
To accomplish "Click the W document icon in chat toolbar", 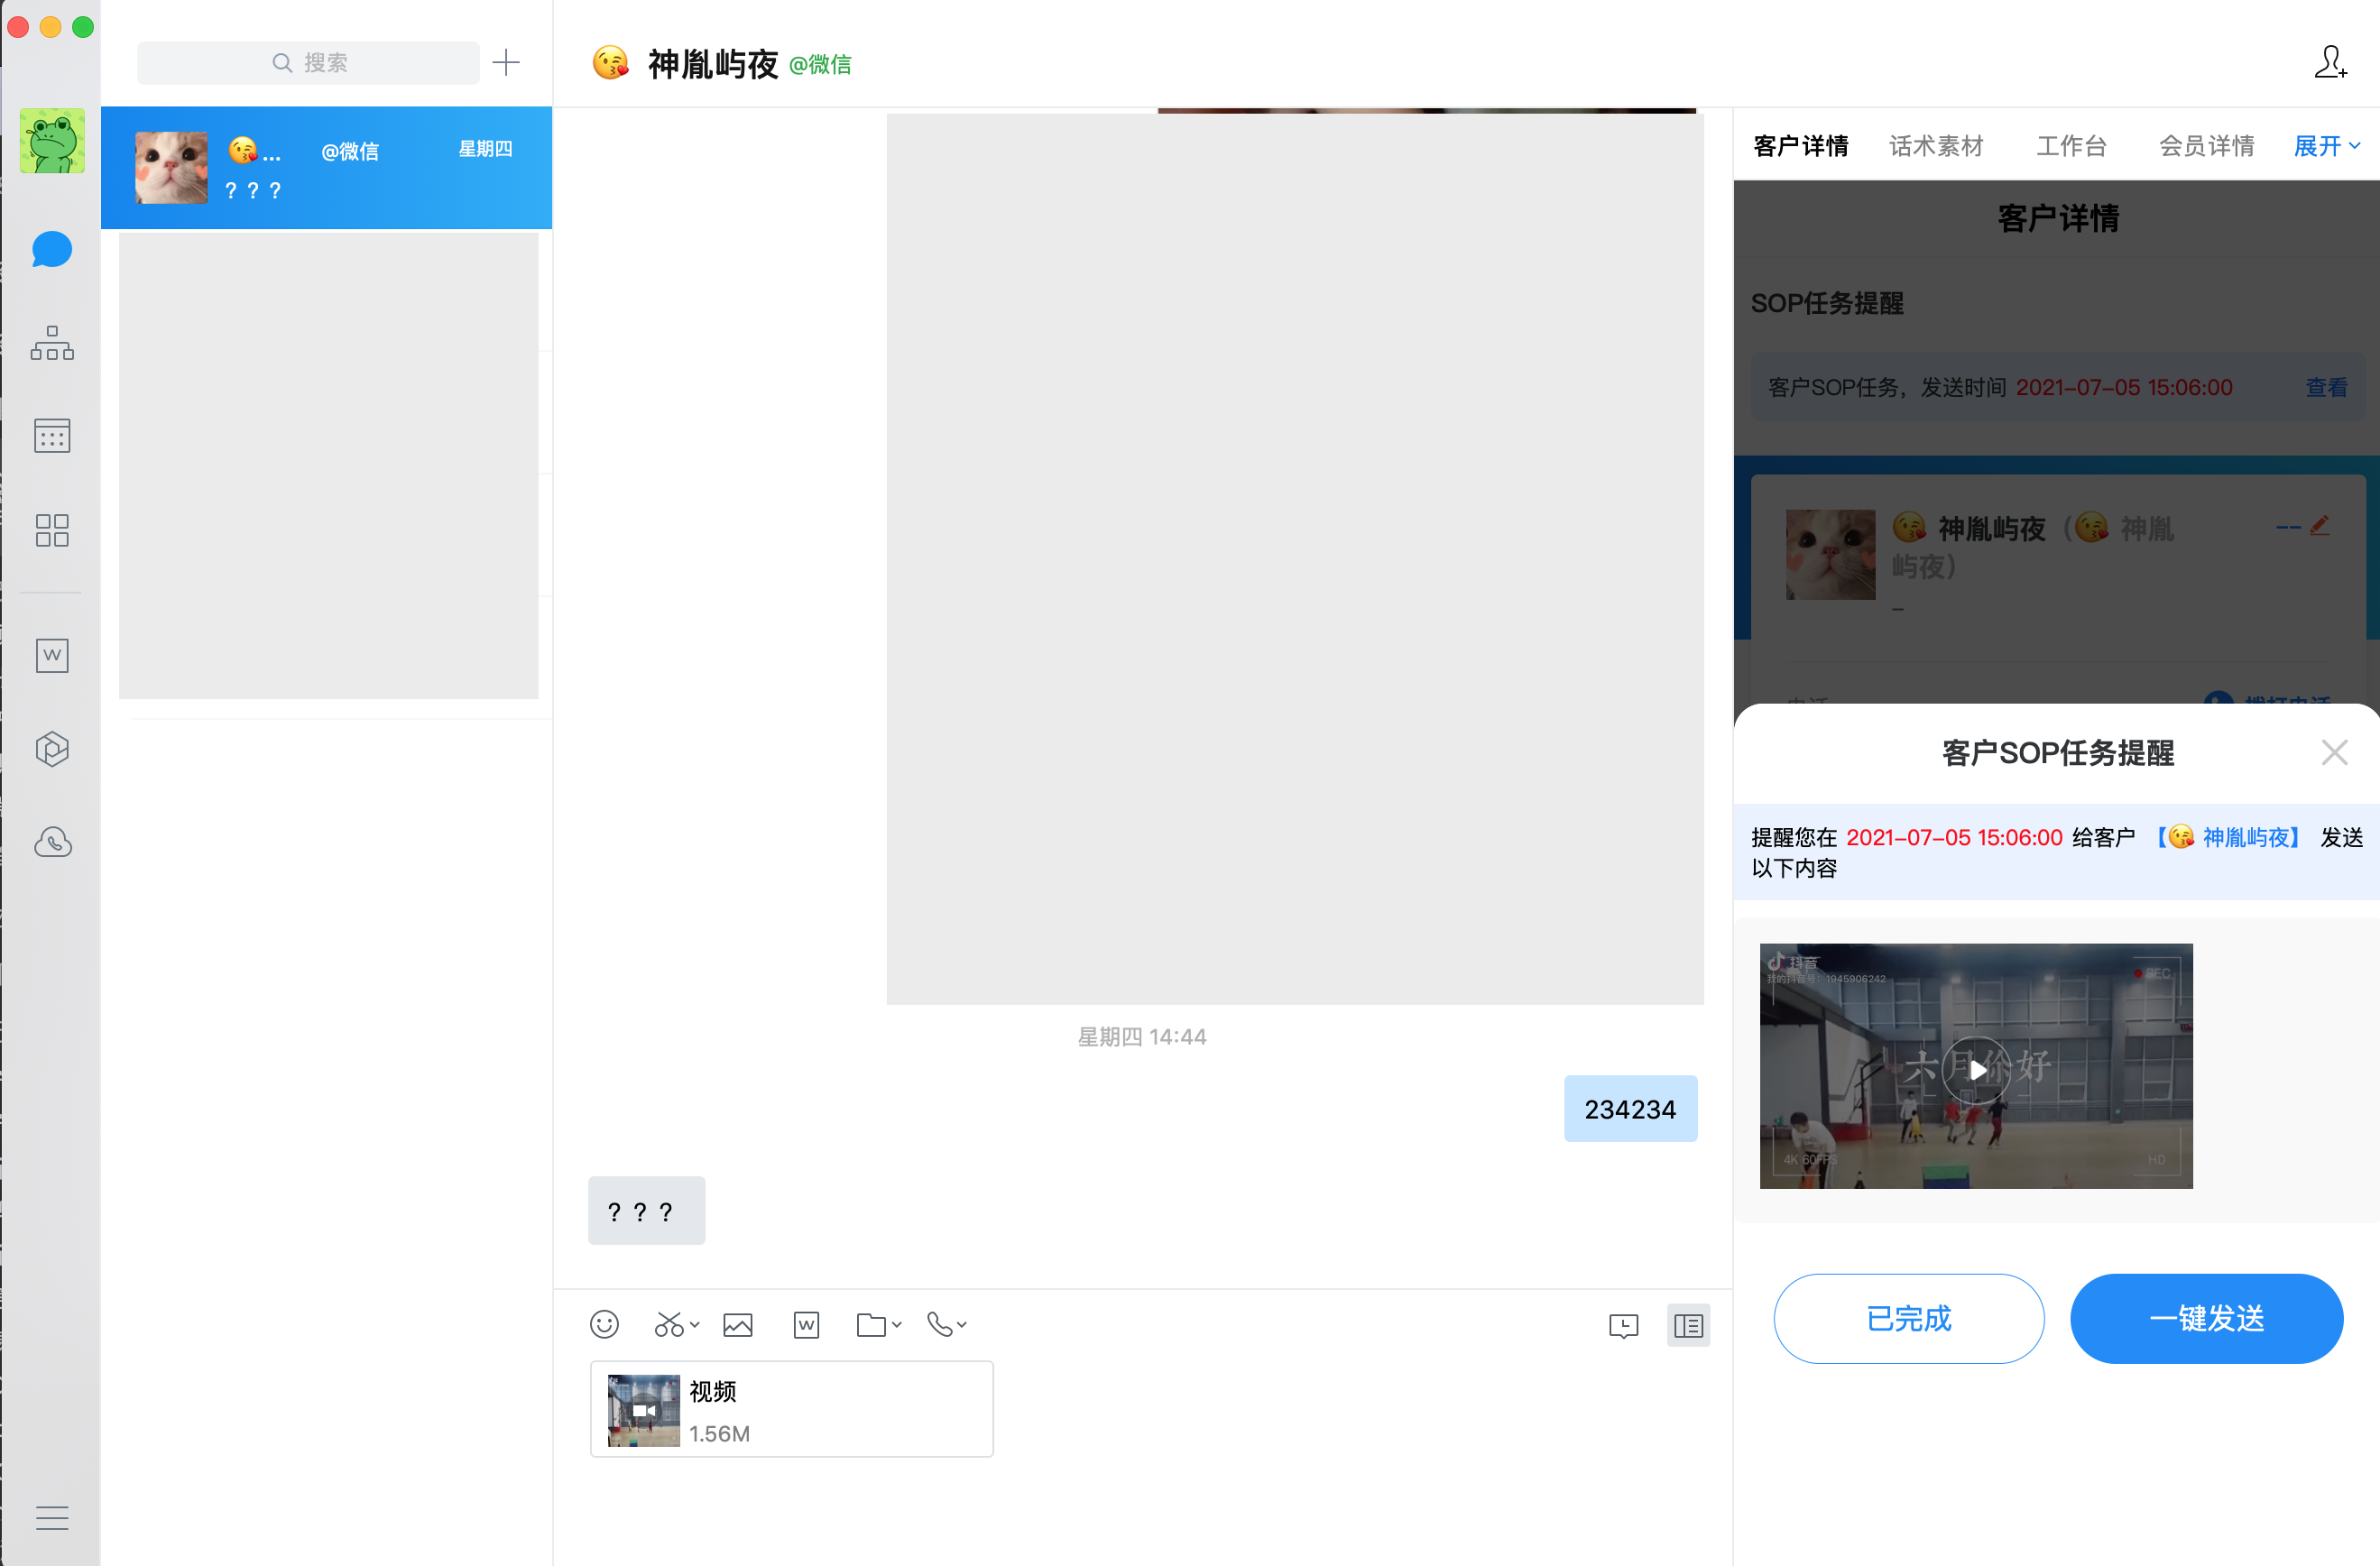I will click(x=806, y=1324).
